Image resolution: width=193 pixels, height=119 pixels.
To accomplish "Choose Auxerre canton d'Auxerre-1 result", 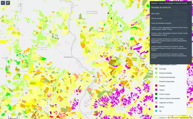I will 170,41.
